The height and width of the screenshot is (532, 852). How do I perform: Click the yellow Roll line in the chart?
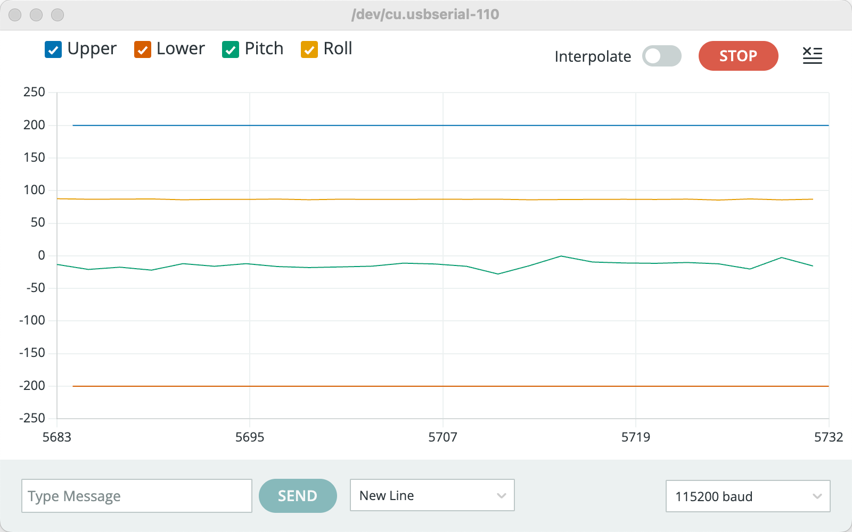[x=373, y=199]
